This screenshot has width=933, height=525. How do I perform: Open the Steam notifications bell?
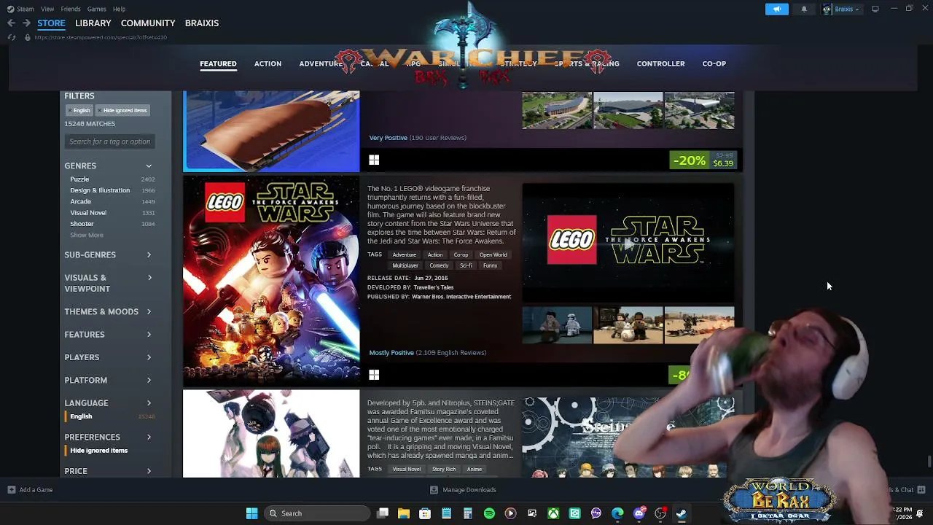[804, 9]
